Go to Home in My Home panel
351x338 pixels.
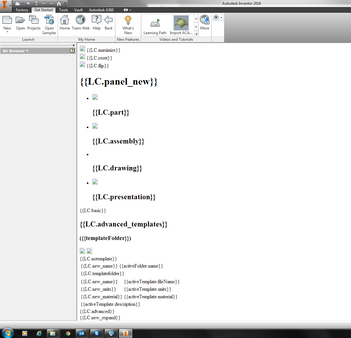coord(65,22)
